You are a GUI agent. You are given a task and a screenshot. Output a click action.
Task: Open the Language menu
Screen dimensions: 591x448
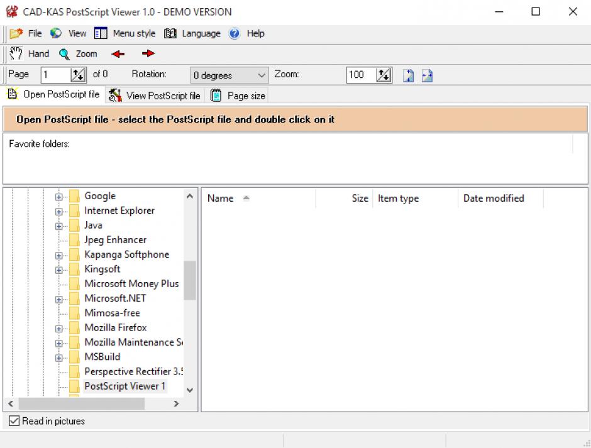point(193,33)
